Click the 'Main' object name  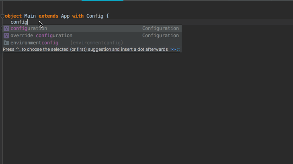click(x=30, y=16)
